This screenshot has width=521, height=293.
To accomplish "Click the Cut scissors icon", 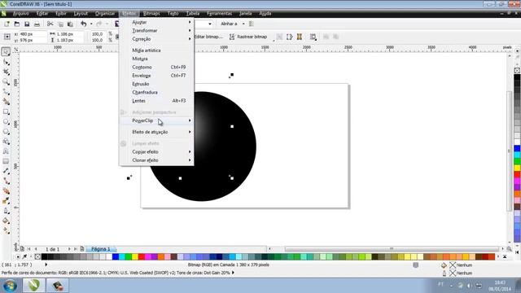I will click(x=50, y=24).
